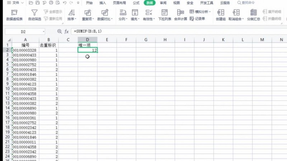This screenshot has width=287, height=161.
Task: Switch to the 插入 tab
Action: (103, 3)
